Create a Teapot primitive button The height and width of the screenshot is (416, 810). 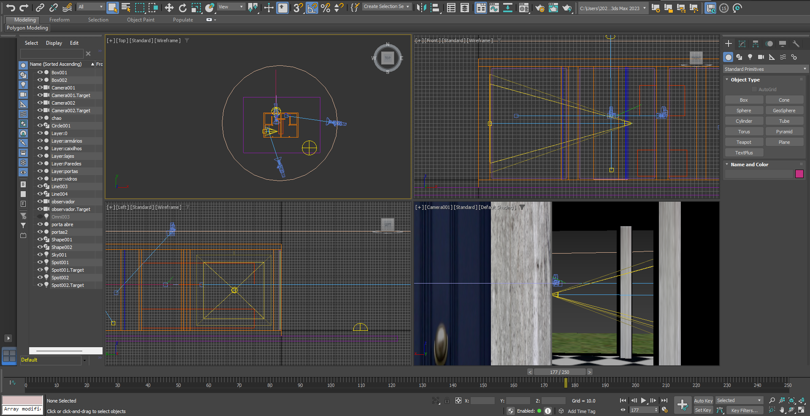click(x=744, y=142)
